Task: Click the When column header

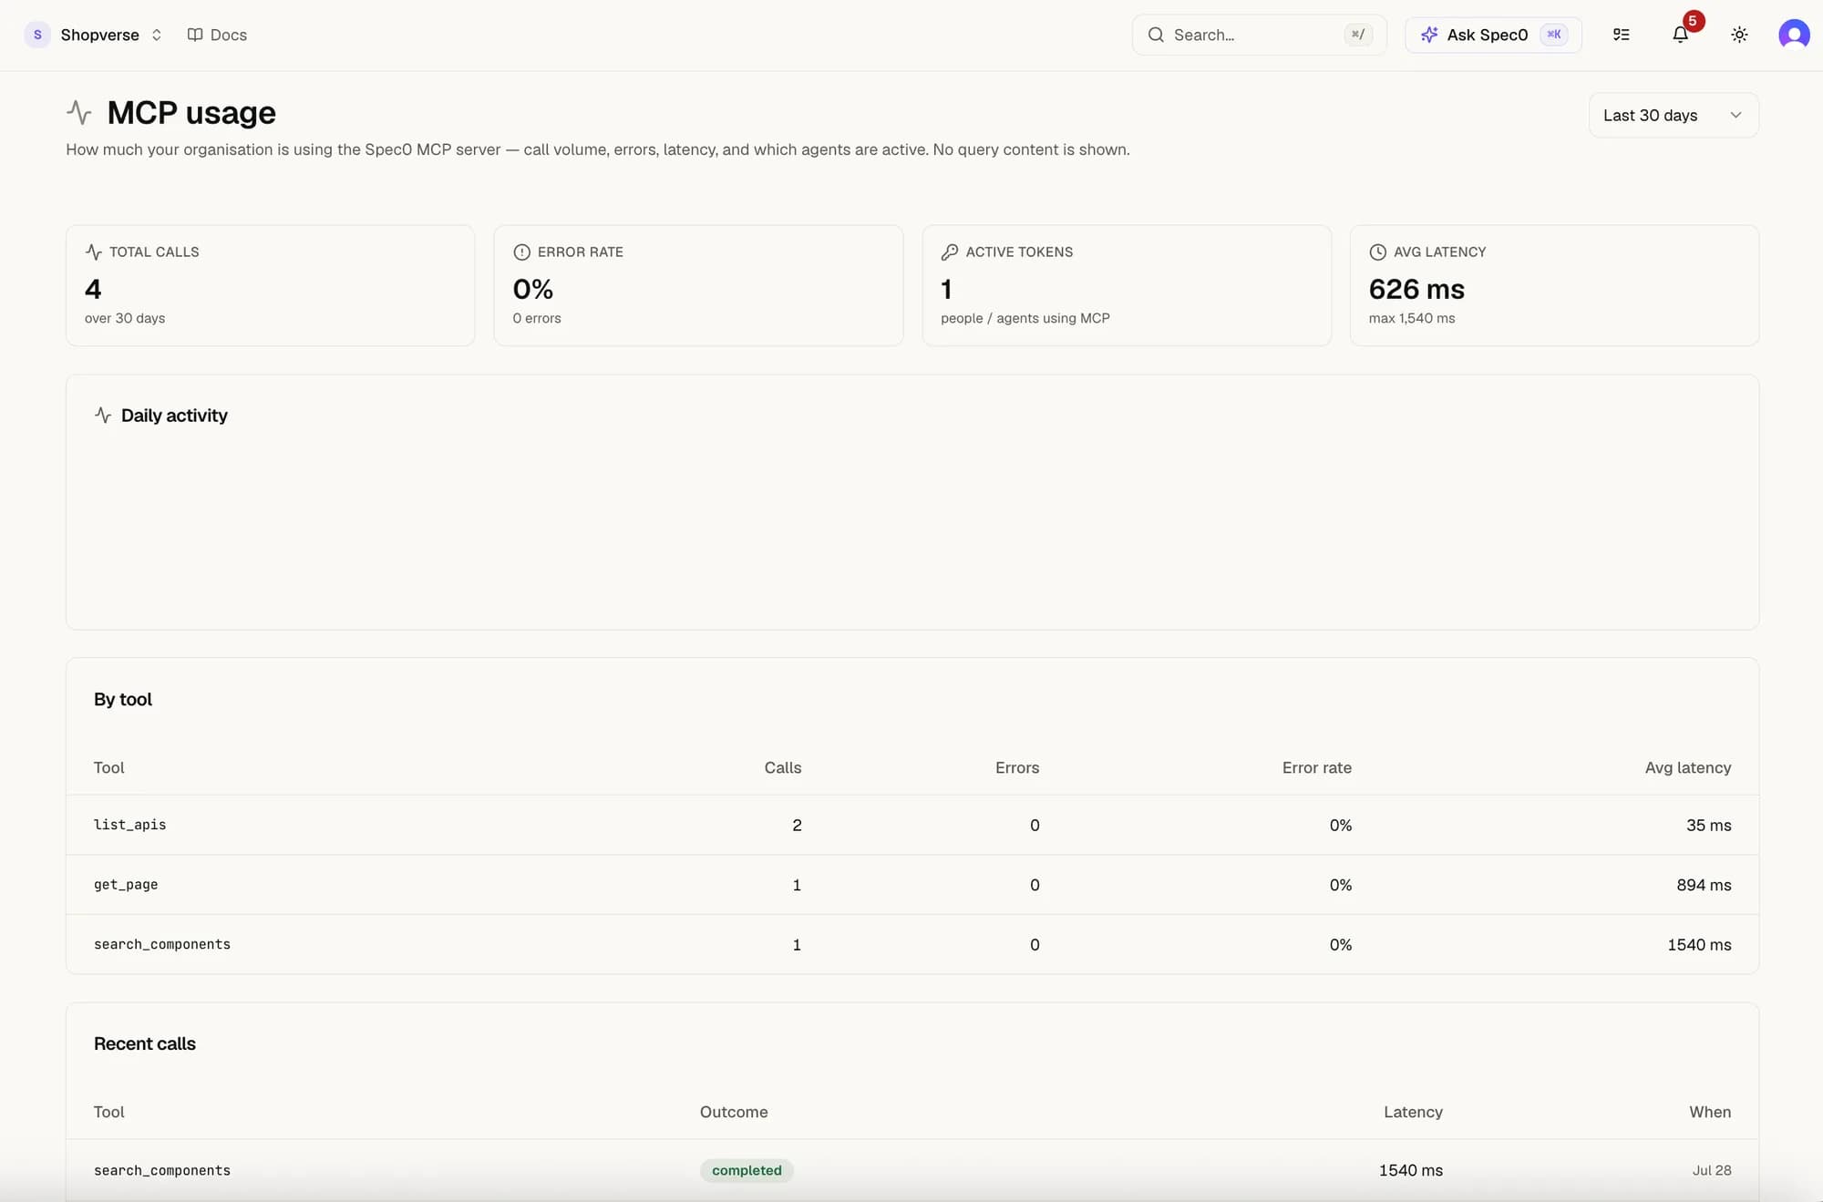Action: click(x=1710, y=1112)
